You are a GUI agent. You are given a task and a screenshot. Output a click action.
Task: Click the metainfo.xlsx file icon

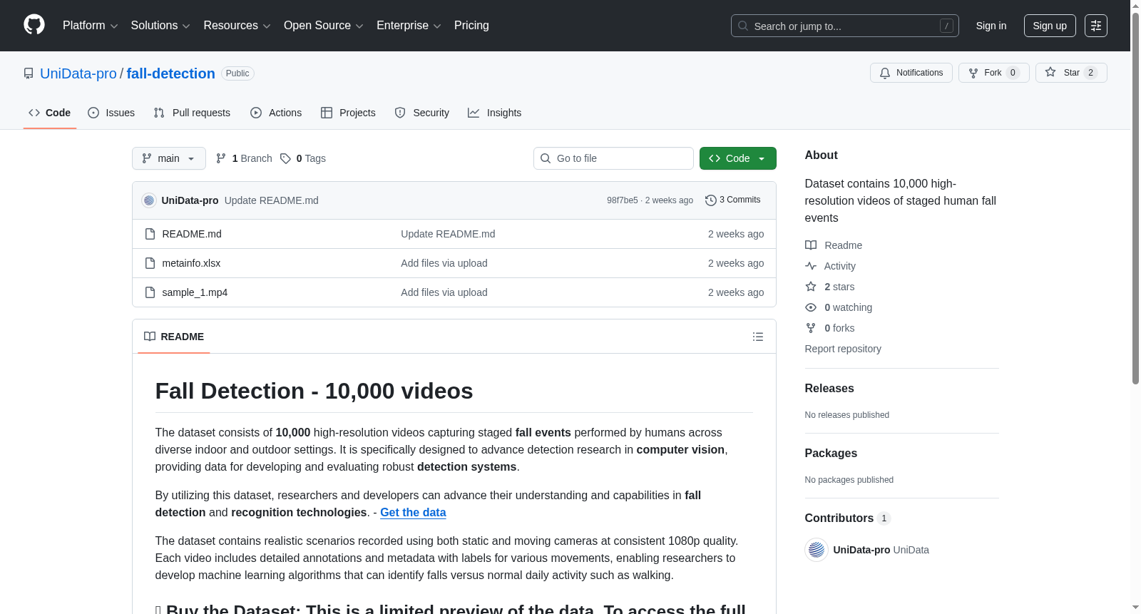pyautogui.click(x=150, y=263)
